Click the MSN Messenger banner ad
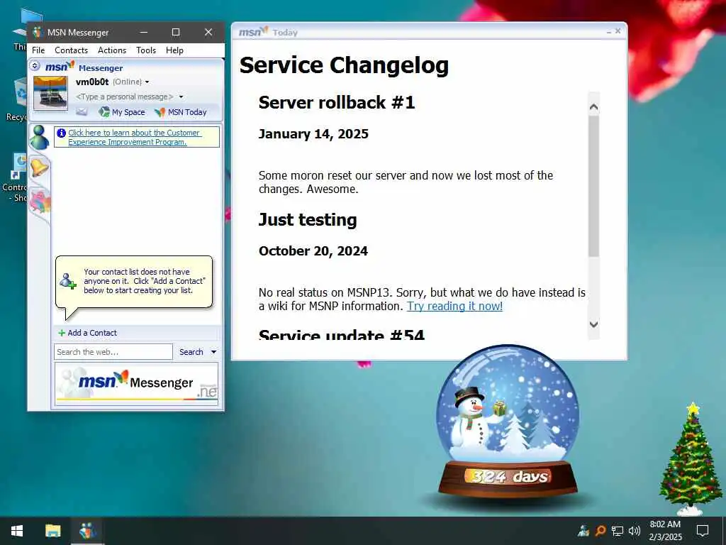Image resolution: width=726 pixels, height=545 pixels. click(x=136, y=384)
